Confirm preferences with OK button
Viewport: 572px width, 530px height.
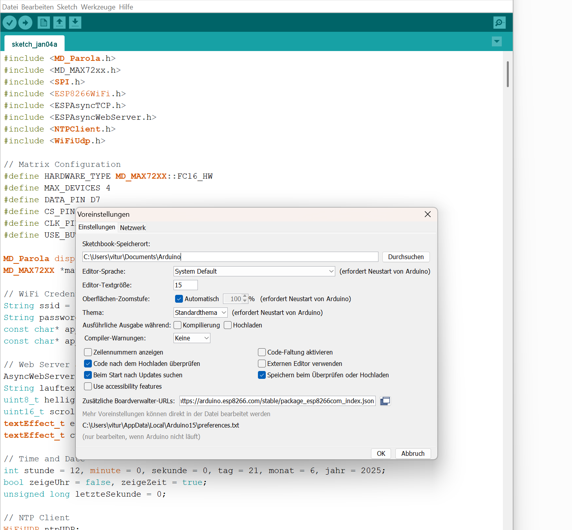click(381, 453)
